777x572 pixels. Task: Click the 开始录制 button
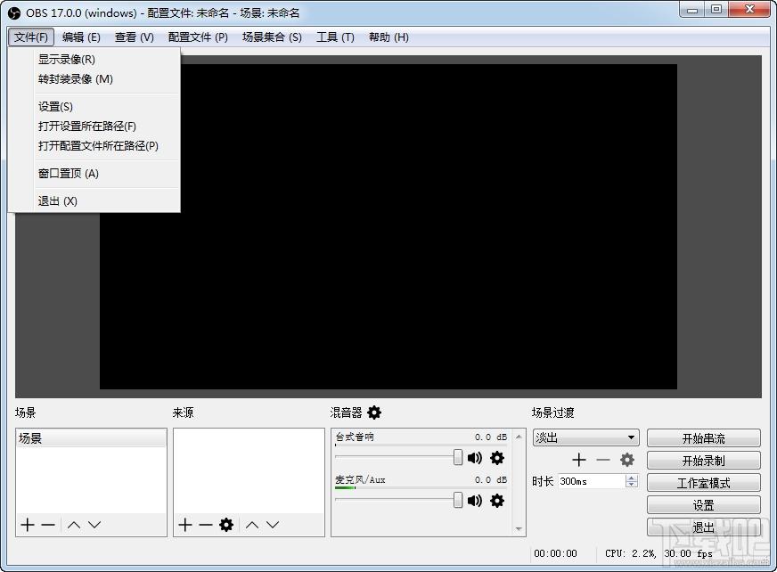coord(704,461)
